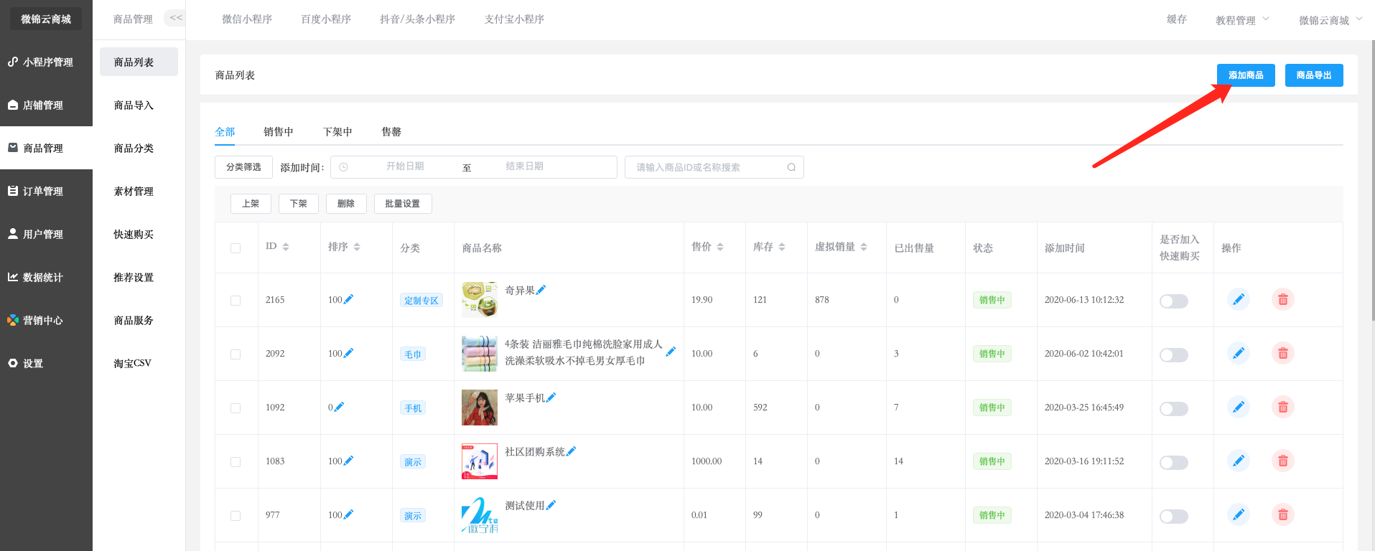Click the 下架 batch button
Screen dimensions: 1375x551
tap(299, 204)
